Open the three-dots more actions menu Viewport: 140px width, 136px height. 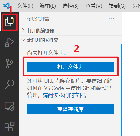(x=111, y=19)
